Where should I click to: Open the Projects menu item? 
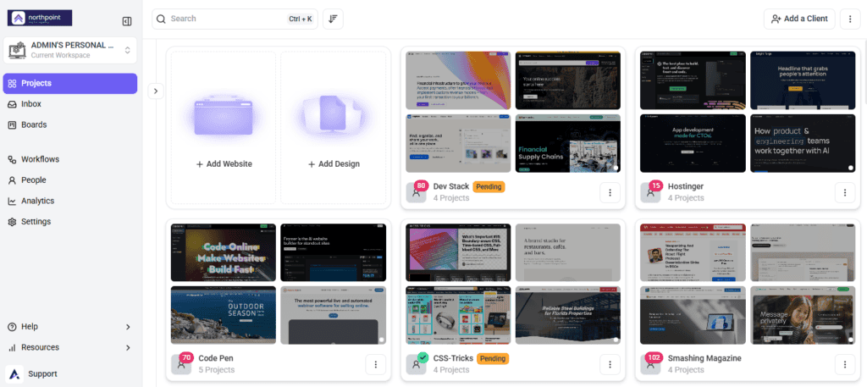point(70,84)
